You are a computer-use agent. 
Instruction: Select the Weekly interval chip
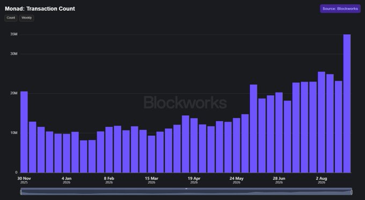26,18
